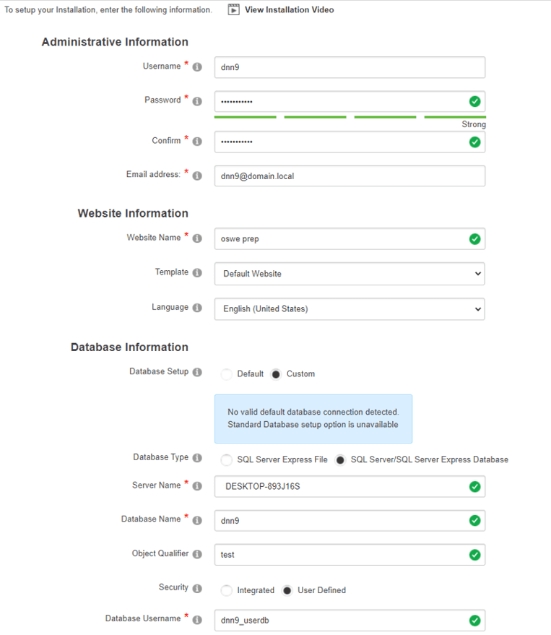This screenshot has height=635, width=551.
Task: Open the Template dropdown
Action: (350, 274)
